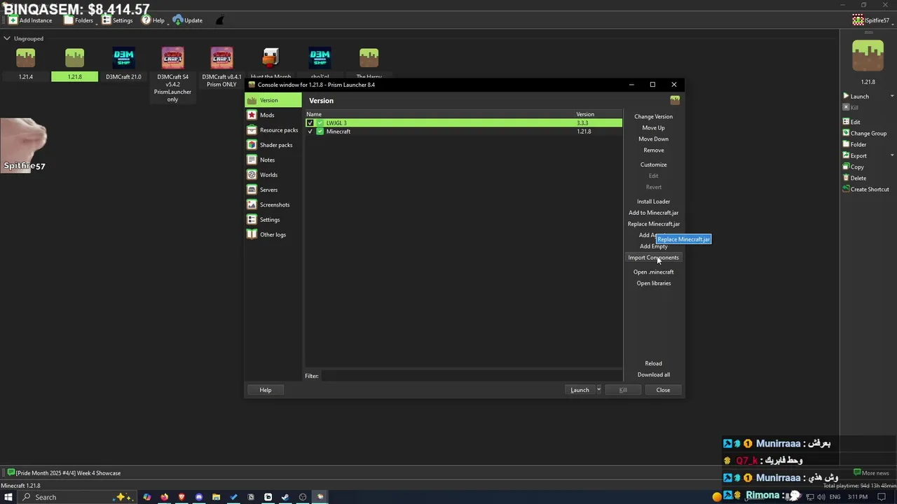Open the Resource packs page
The width and height of the screenshot is (897, 504).
[273, 130]
